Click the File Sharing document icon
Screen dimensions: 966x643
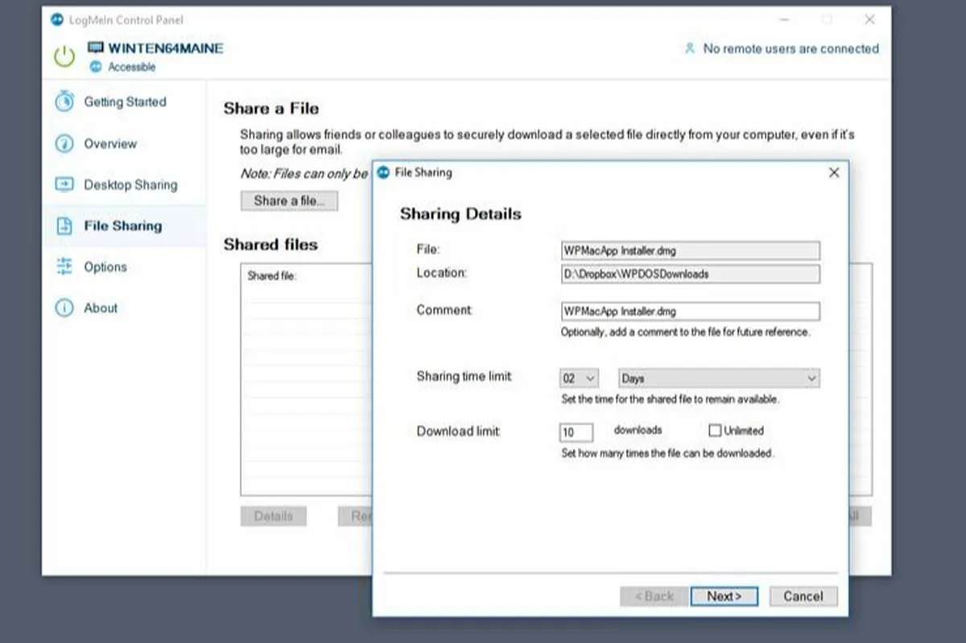[x=64, y=226]
